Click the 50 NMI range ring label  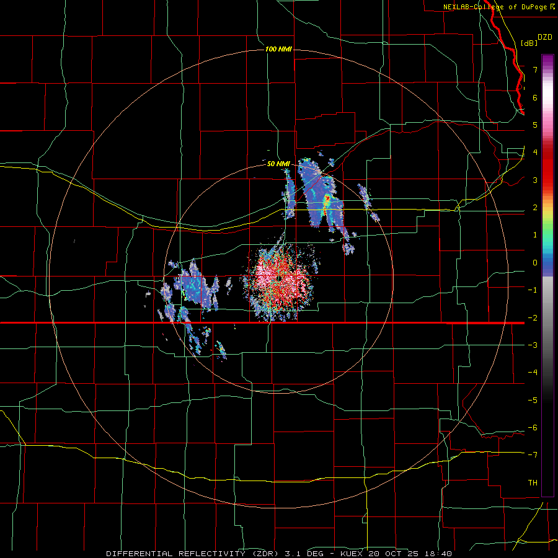[x=278, y=164]
